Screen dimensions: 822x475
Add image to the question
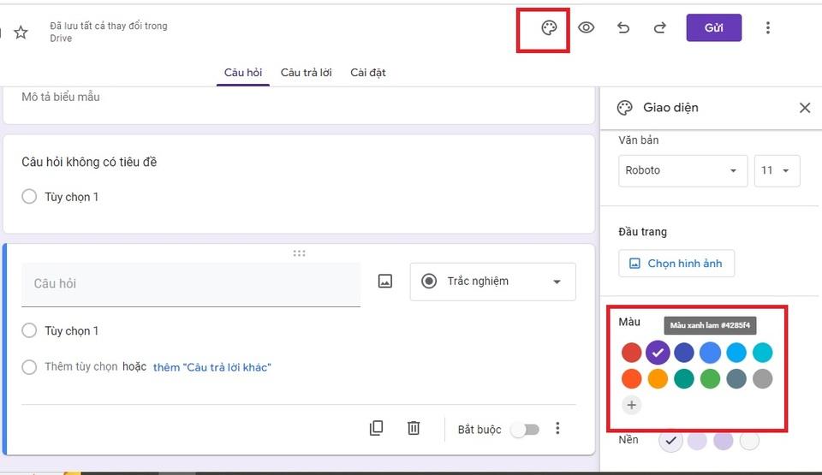tap(385, 281)
